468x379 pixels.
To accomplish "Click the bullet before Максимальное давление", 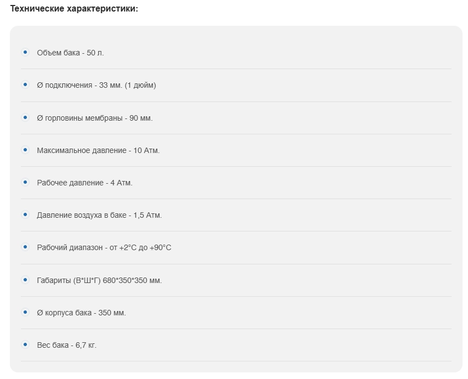I will pyautogui.click(x=25, y=150).
